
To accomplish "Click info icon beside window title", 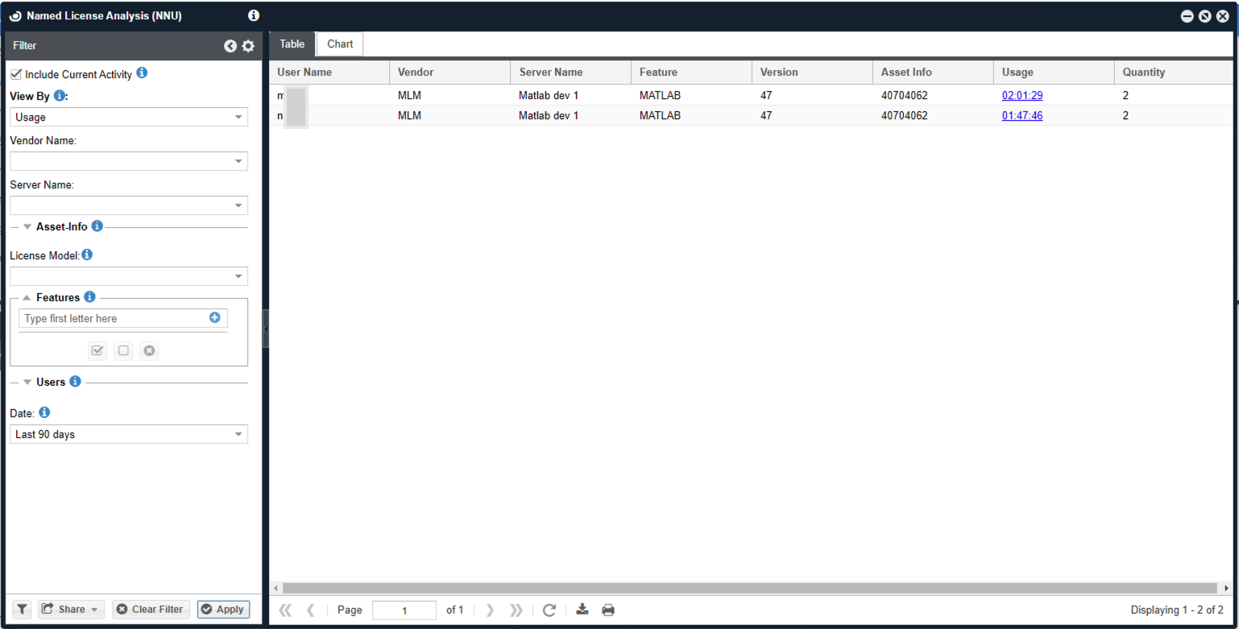I will [254, 15].
